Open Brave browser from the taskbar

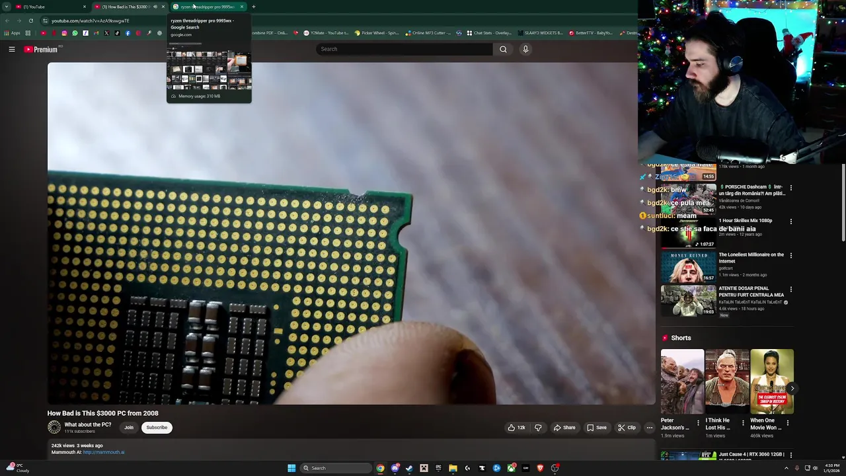click(540, 468)
